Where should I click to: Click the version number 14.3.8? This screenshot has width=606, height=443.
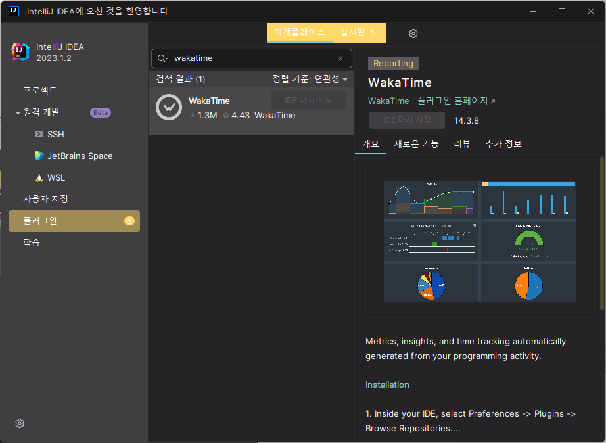(x=467, y=120)
